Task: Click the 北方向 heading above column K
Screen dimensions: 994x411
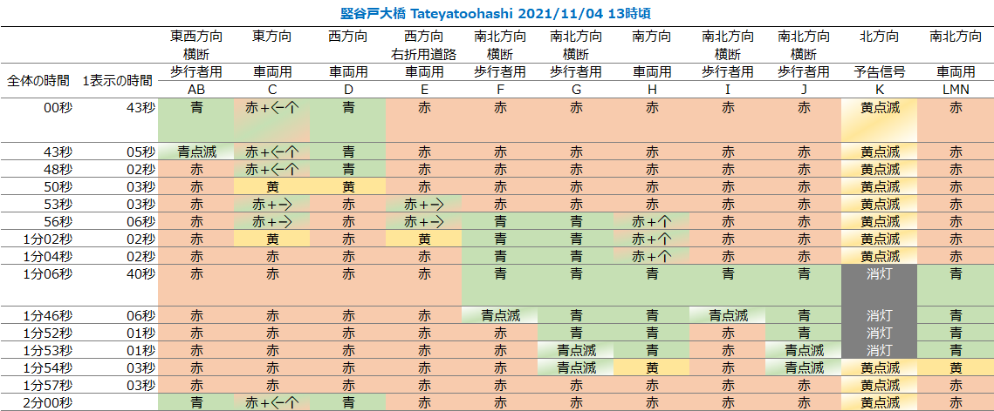Action: pyautogui.click(x=880, y=37)
